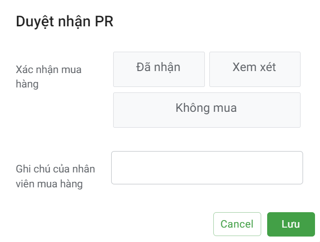Viewport: 320px width, 242px height.
Task: Select the "Đã nhận" option
Action: pos(159,69)
